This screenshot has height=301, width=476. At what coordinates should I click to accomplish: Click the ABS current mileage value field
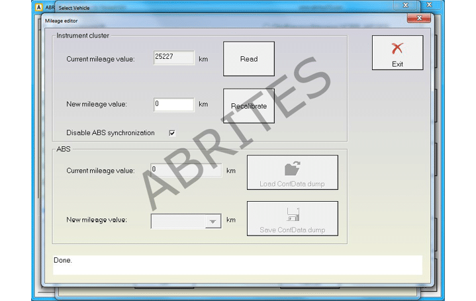tap(185, 170)
